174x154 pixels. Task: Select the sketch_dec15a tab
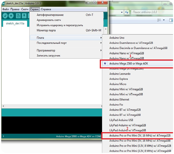[x=15, y=23]
